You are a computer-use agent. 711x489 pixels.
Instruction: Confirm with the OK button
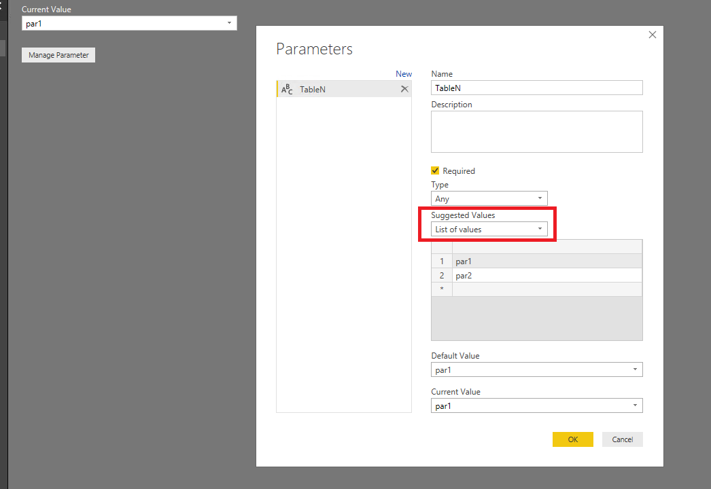[573, 439]
